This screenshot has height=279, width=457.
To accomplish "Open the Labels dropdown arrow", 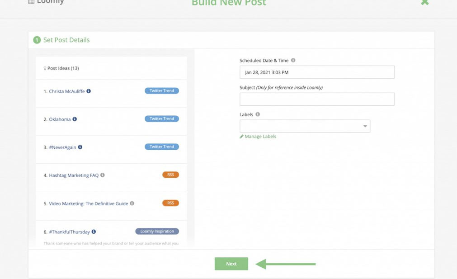I will [365, 126].
